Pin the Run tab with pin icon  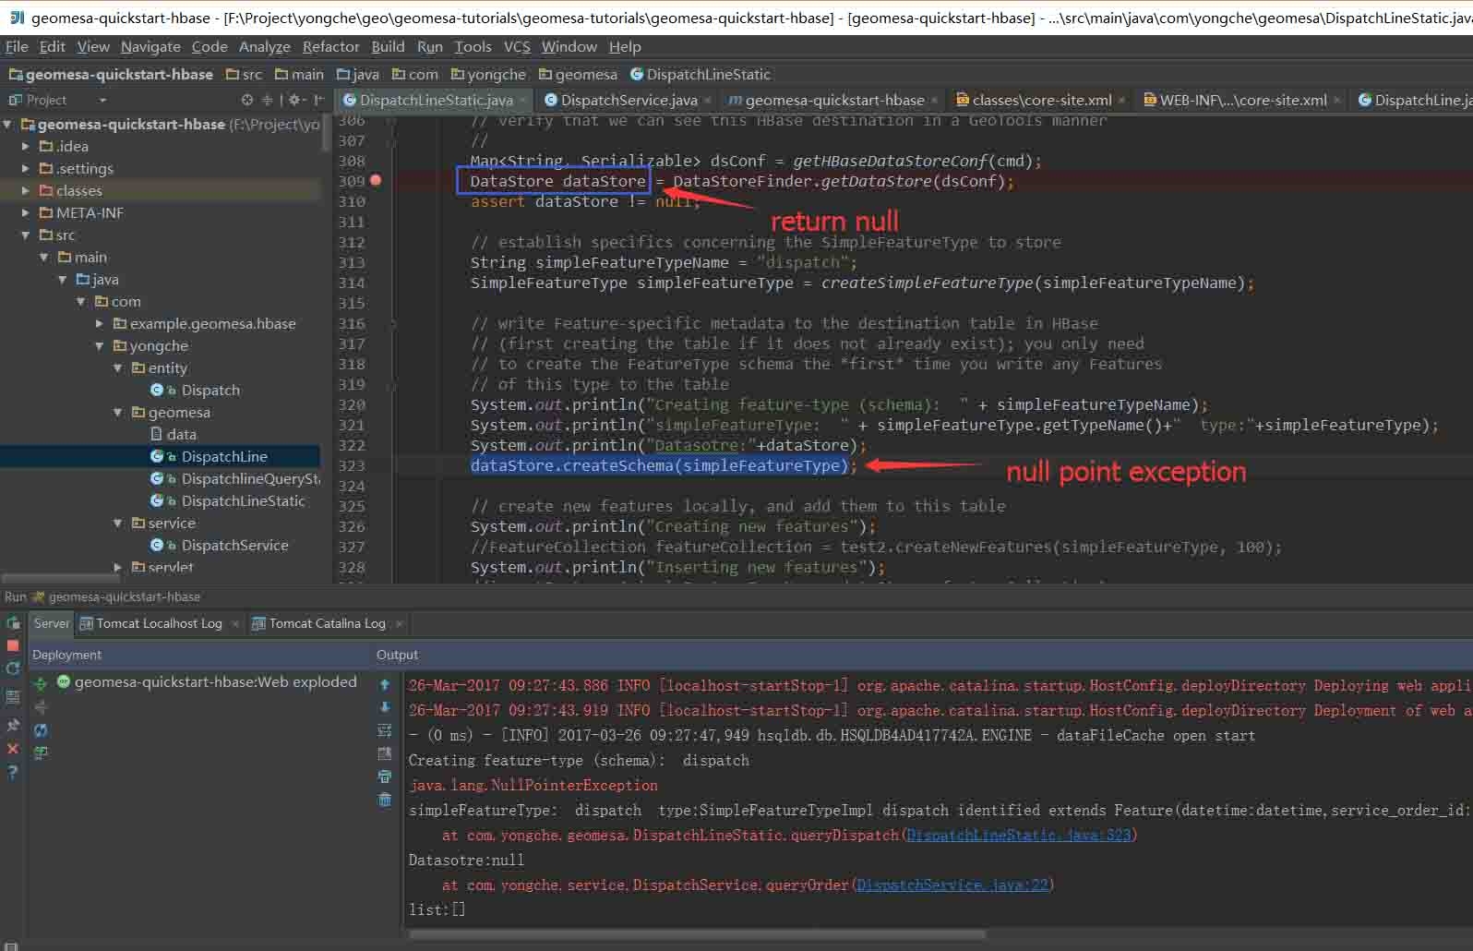pos(13,726)
